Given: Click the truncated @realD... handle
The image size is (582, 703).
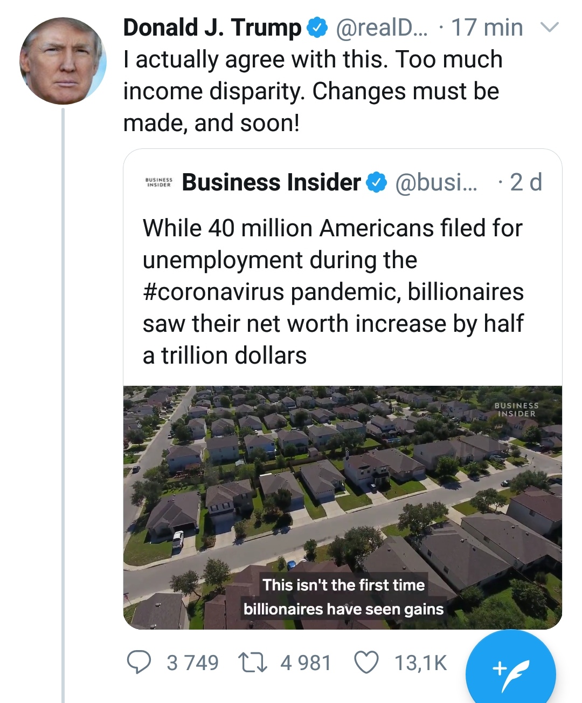Looking at the screenshot, I should tap(382, 28).
